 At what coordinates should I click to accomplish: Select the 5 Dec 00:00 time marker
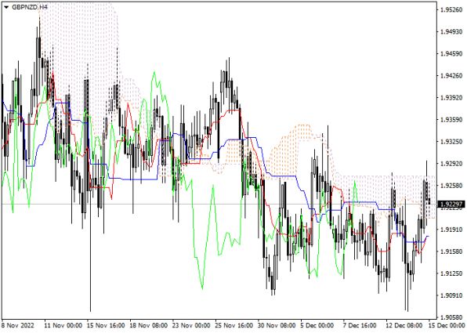(x=317, y=325)
